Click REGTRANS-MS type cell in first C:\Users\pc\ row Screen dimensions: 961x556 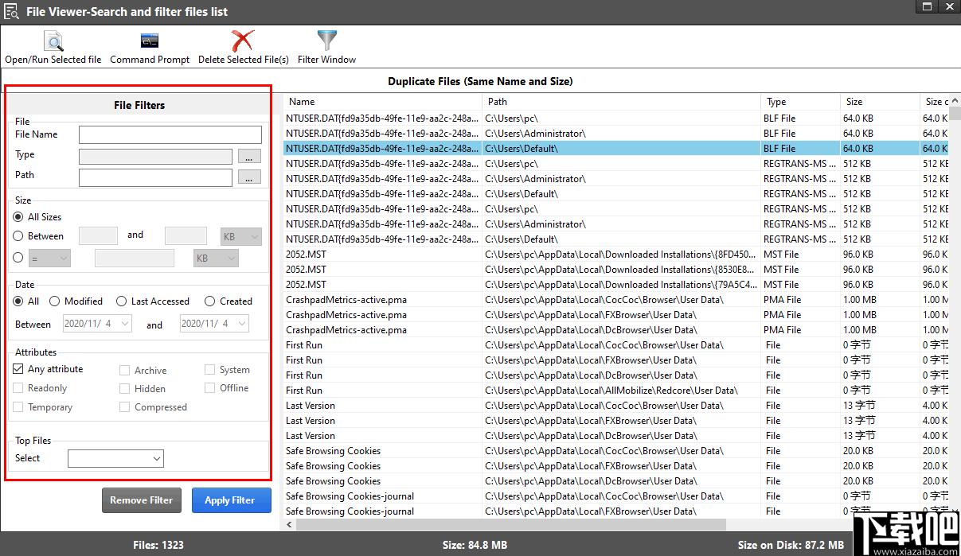[800, 164]
